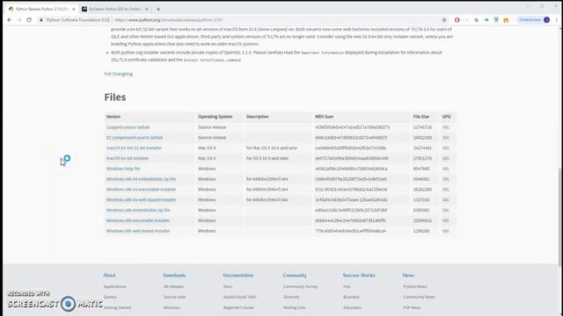Download Windows x86-64 executable installer
The width and height of the screenshot is (563, 316).
(x=141, y=190)
